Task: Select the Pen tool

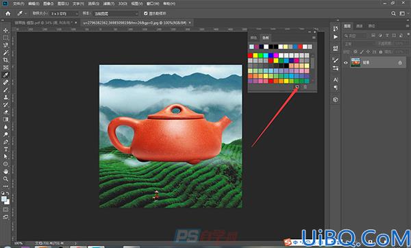Action: [x=5, y=142]
